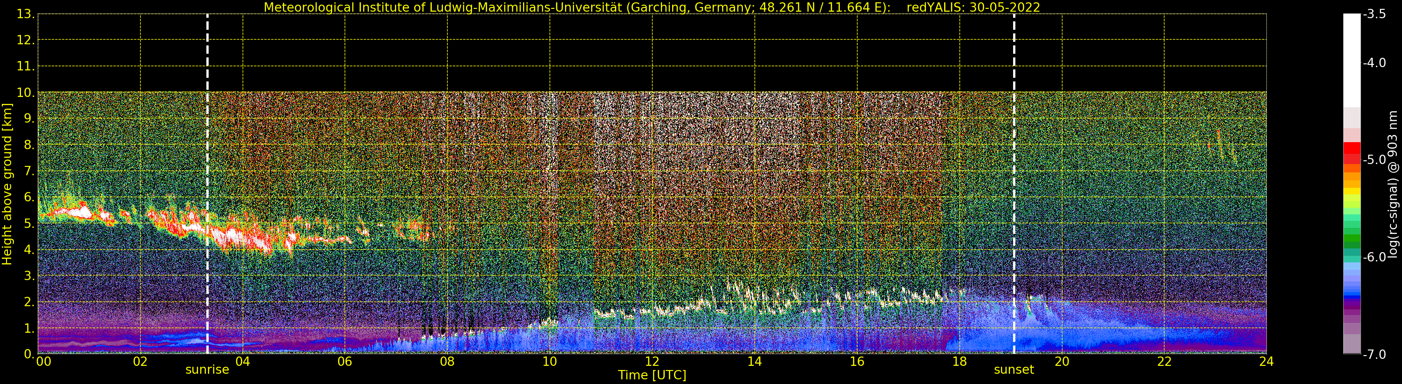Click the '06' tick on the time axis
Viewport: 1402px width, 384px height.
pyautogui.click(x=345, y=362)
